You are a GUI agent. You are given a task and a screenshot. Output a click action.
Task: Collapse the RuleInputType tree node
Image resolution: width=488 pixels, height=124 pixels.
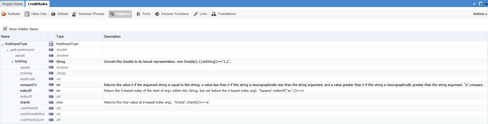[x=2, y=44]
